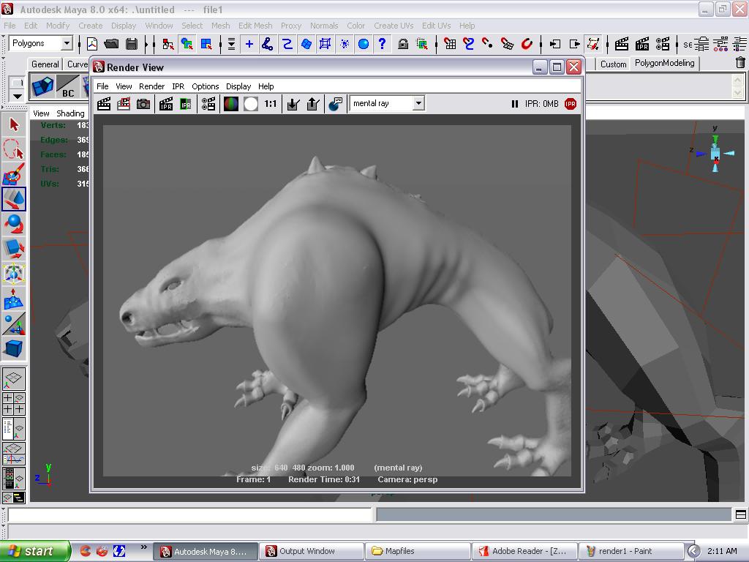The image size is (749, 562).
Task: Open render1 in Paint from taskbar
Action: (631, 551)
